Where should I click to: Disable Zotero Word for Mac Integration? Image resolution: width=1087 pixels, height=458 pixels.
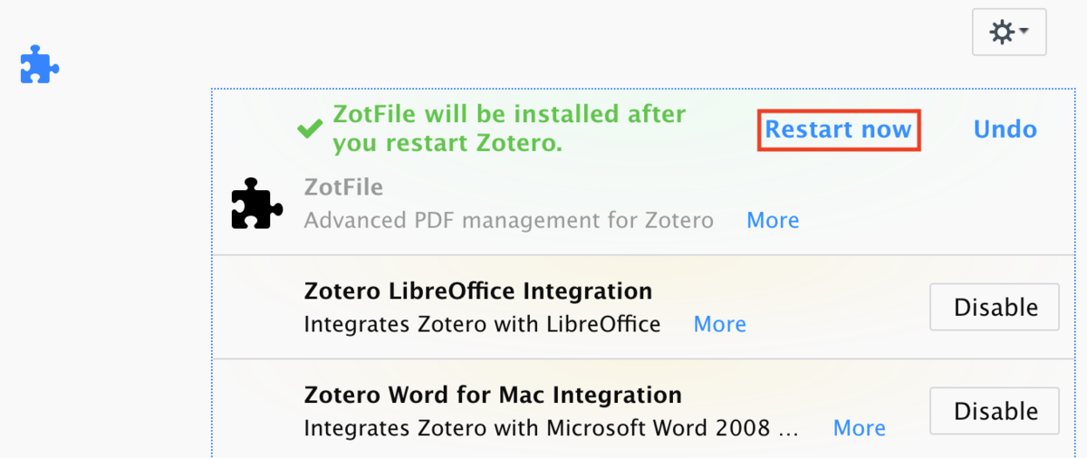[995, 412]
